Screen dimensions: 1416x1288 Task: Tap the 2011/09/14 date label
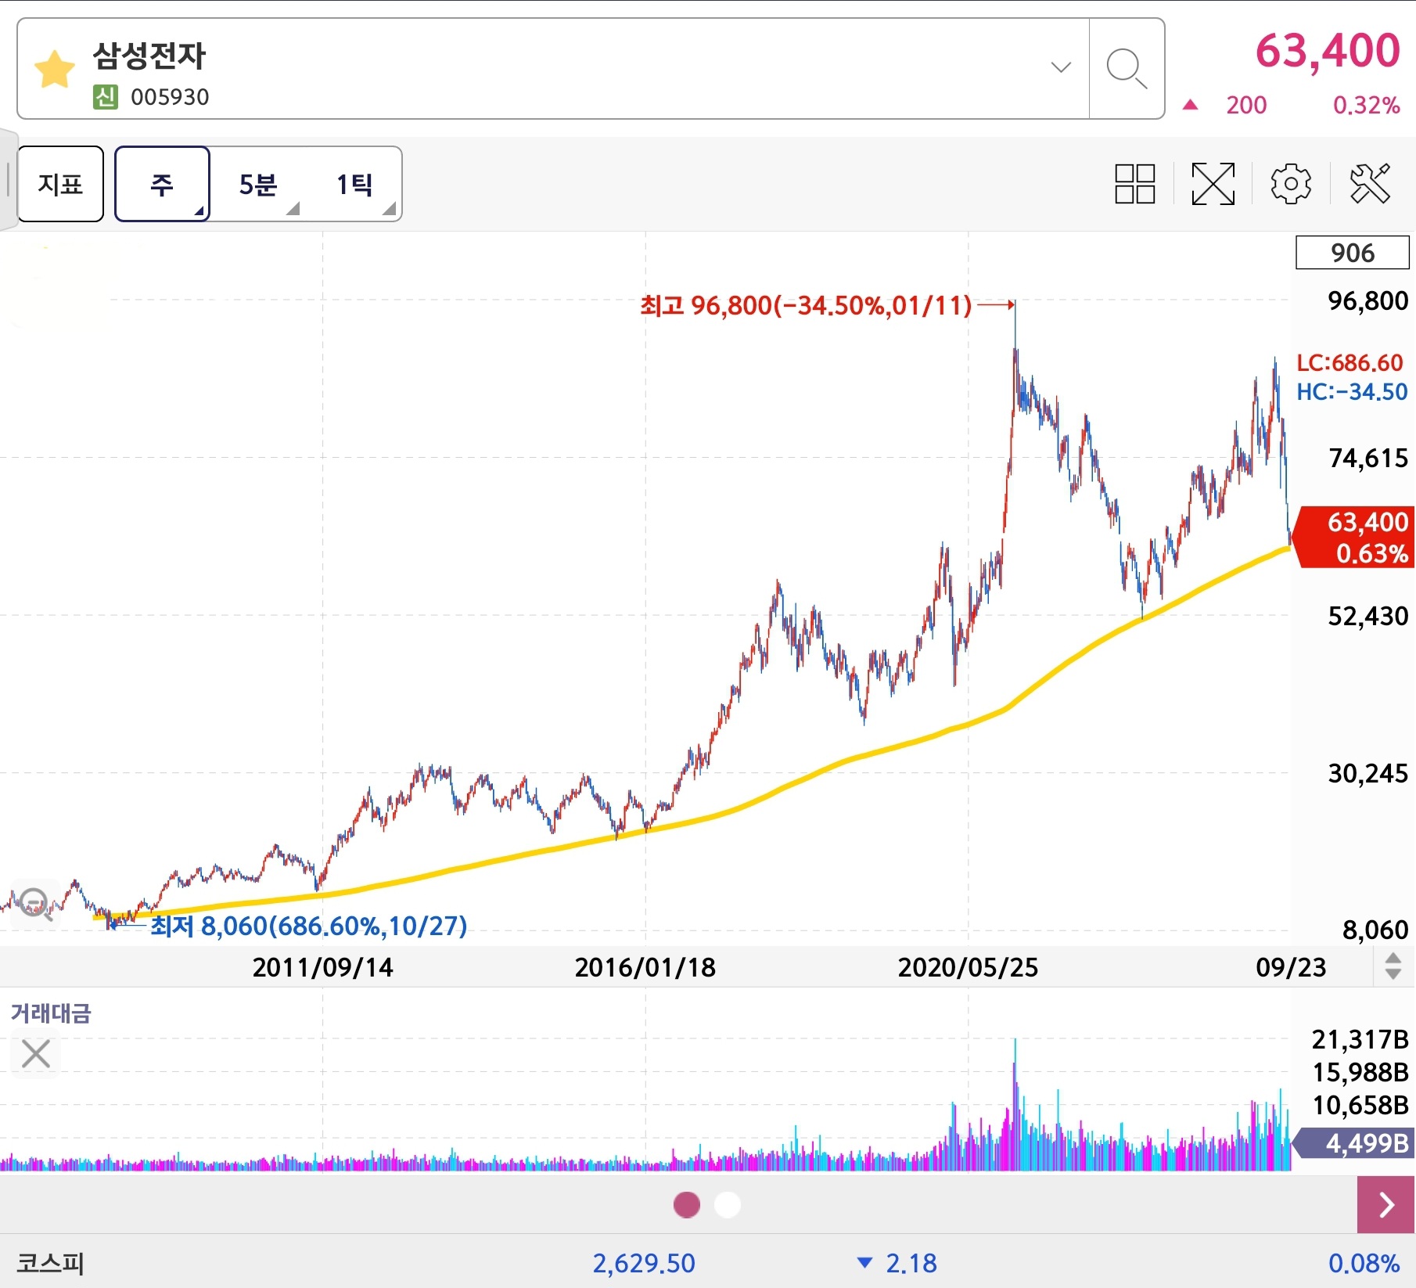[x=322, y=967]
